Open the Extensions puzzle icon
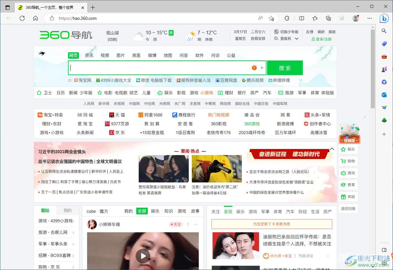 tap(287, 18)
